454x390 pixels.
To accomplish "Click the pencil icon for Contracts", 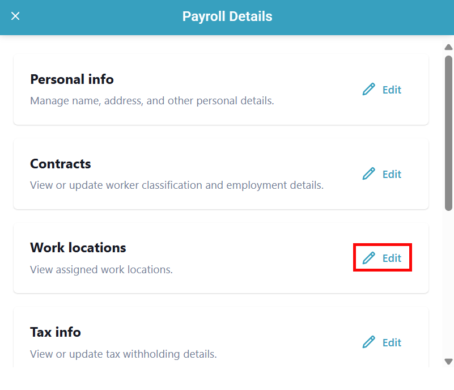I will click(369, 174).
